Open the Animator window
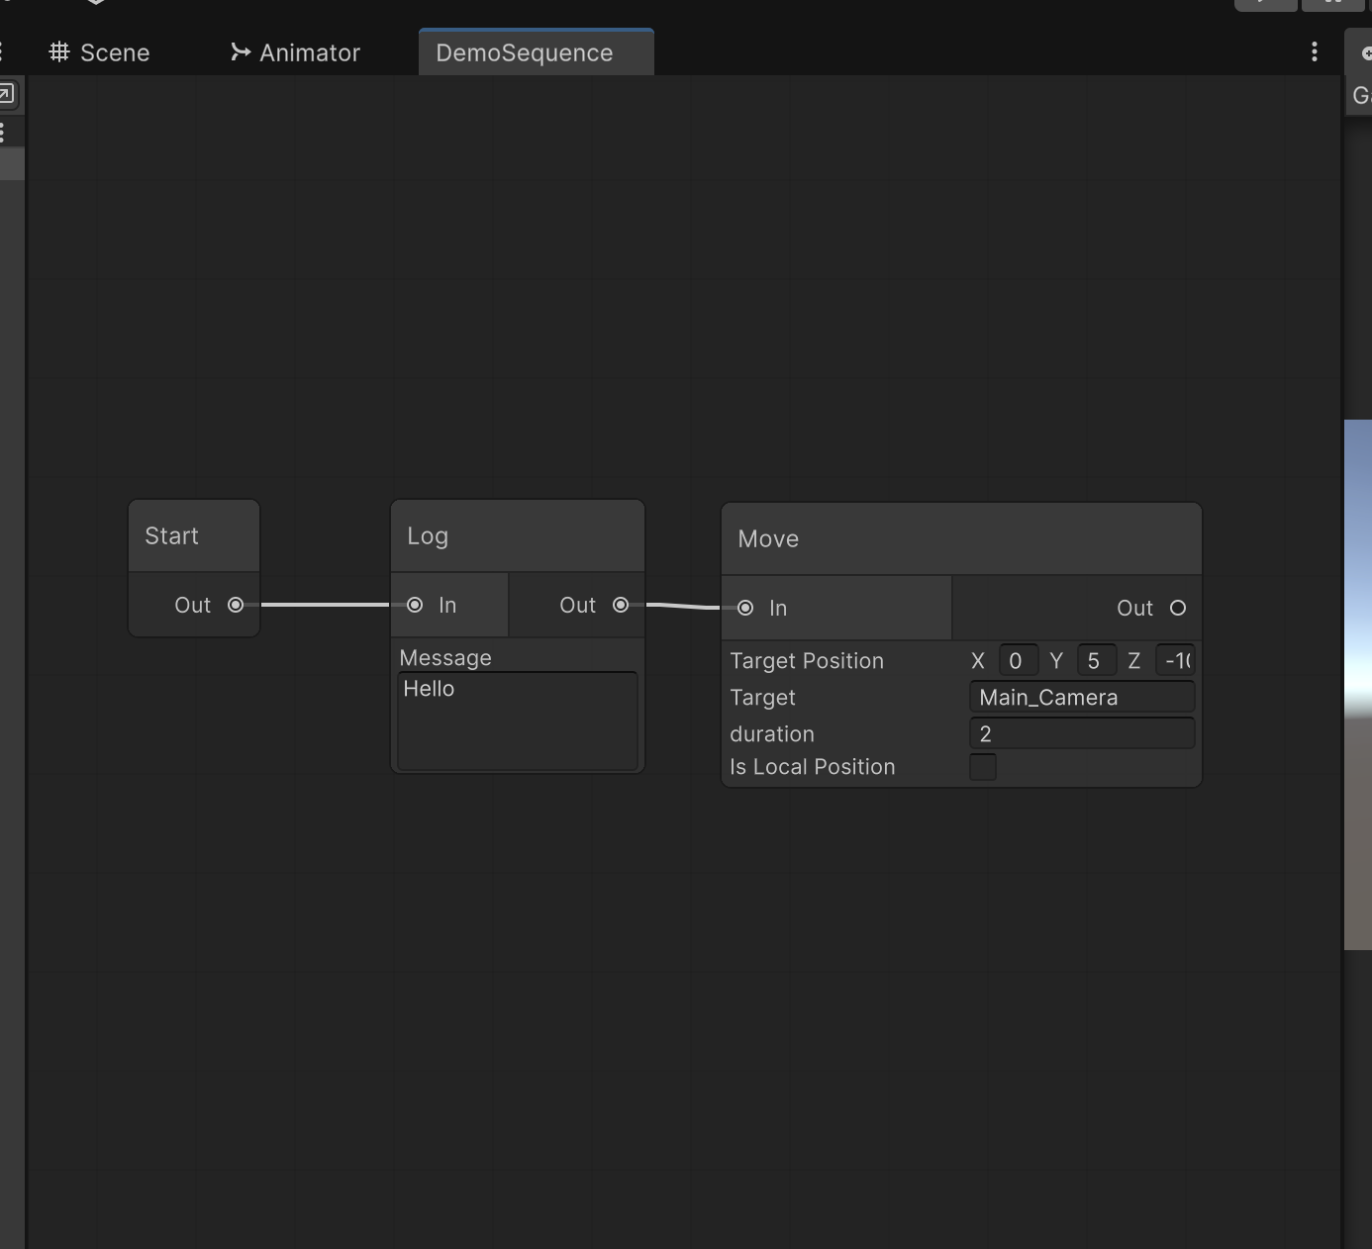The image size is (1372, 1249). [x=307, y=52]
